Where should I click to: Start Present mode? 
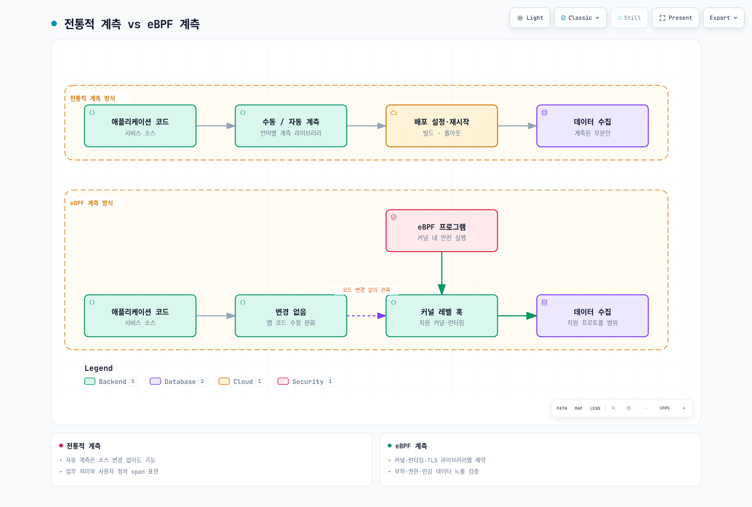pyautogui.click(x=675, y=18)
